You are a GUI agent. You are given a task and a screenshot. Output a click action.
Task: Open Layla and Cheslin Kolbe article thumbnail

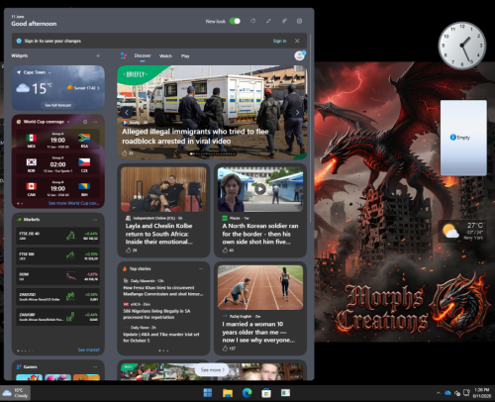[163, 189]
